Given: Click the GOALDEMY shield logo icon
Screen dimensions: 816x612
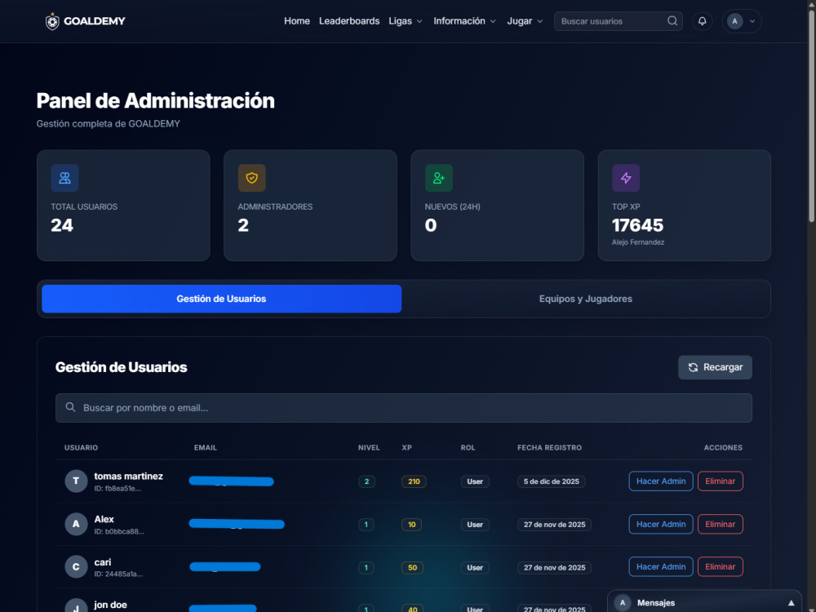Looking at the screenshot, I should (52, 21).
